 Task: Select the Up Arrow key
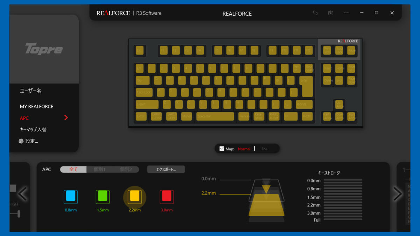coord(339,104)
